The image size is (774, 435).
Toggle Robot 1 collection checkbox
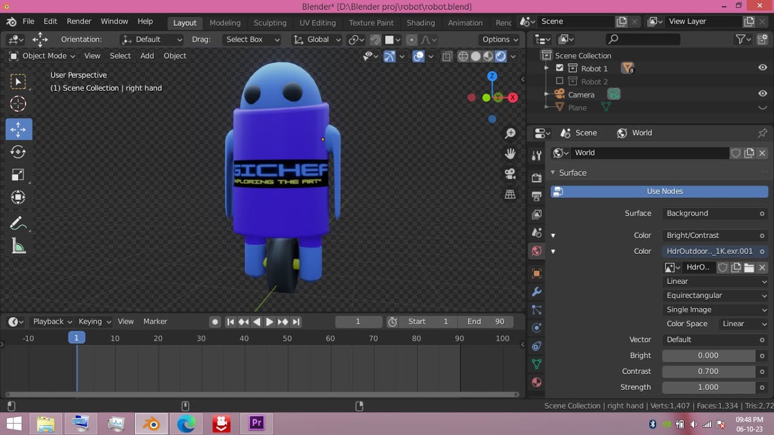point(559,68)
